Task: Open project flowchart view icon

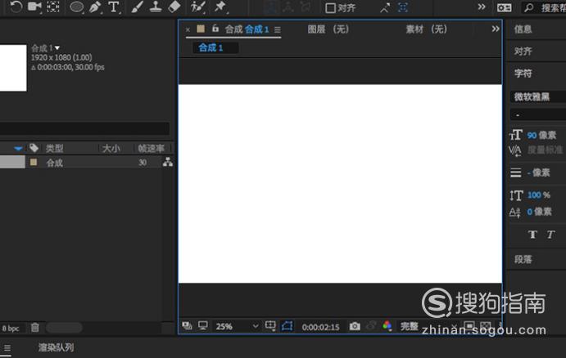Action: coord(167,162)
